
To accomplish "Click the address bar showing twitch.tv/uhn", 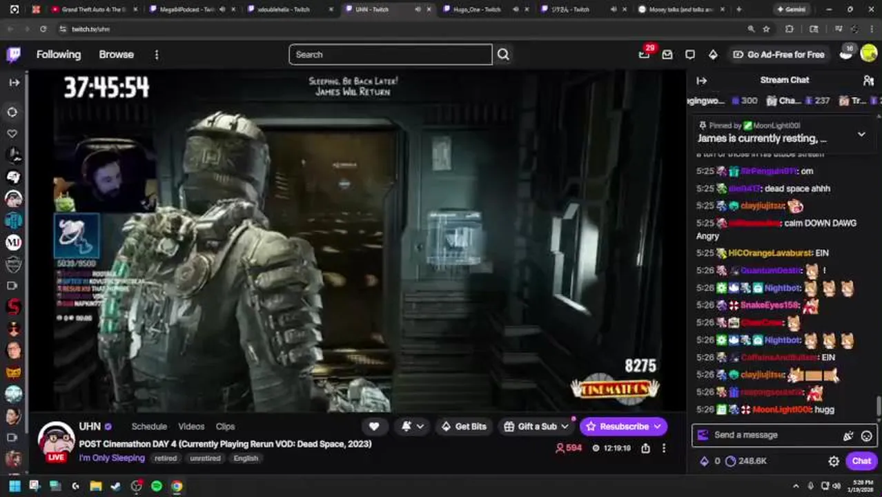I will 400,29.
